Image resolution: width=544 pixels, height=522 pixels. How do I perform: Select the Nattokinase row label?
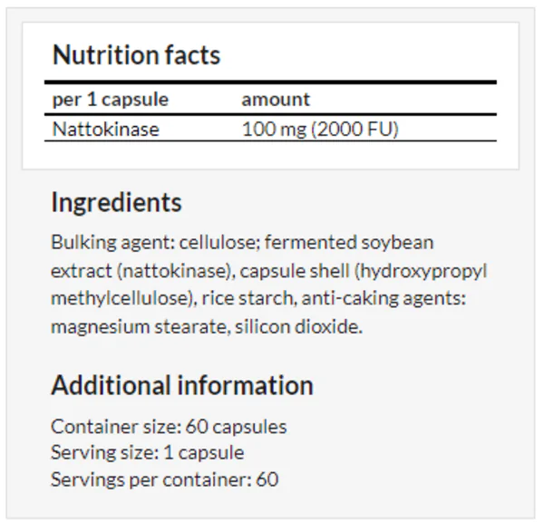point(105,129)
